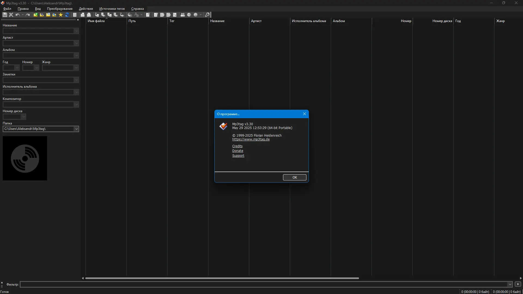Open the Источники тегов menu

click(x=112, y=9)
